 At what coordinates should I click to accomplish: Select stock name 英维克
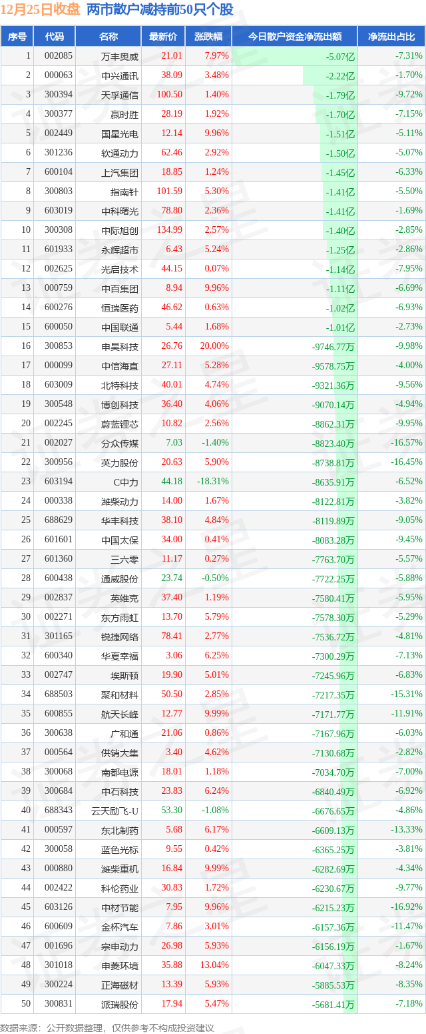(x=124, y=598)
